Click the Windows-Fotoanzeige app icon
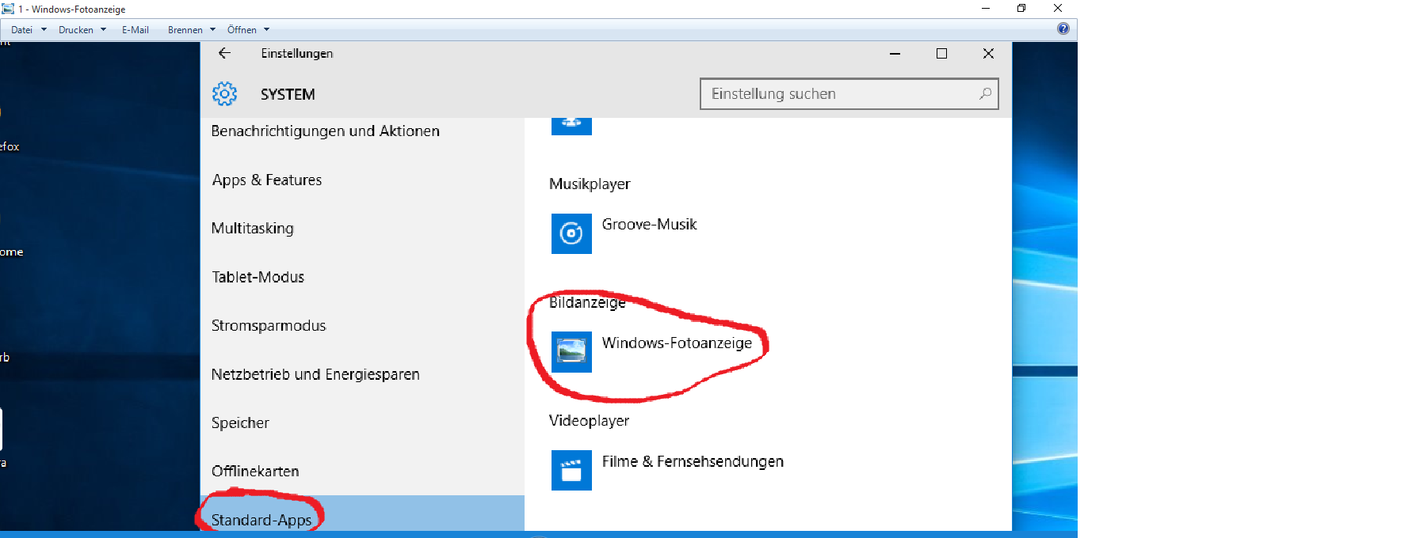The width and height of the screenshot is (1420, 538). click(571, 352)
